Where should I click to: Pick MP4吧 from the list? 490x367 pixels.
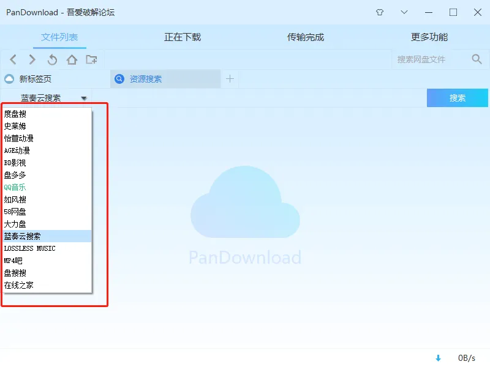coord(47,261)
